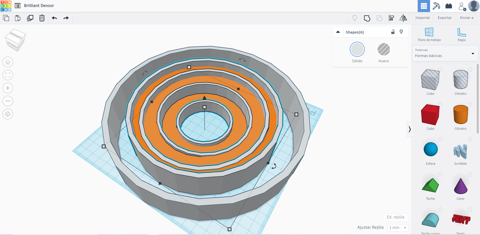The image size is (480, 235).
Task: Open the designs list icon beside title
Action: coord(17,5)
